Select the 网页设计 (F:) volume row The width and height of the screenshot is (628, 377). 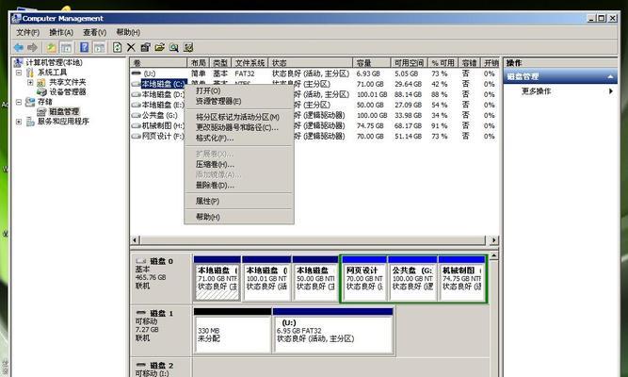click(314, 137)
